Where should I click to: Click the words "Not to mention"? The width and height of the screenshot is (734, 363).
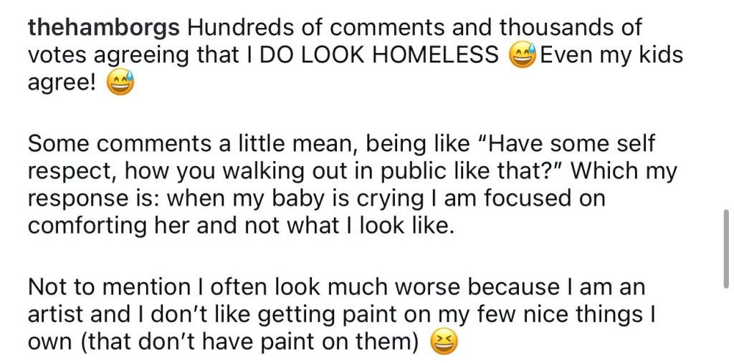click(x=108, y=287)
